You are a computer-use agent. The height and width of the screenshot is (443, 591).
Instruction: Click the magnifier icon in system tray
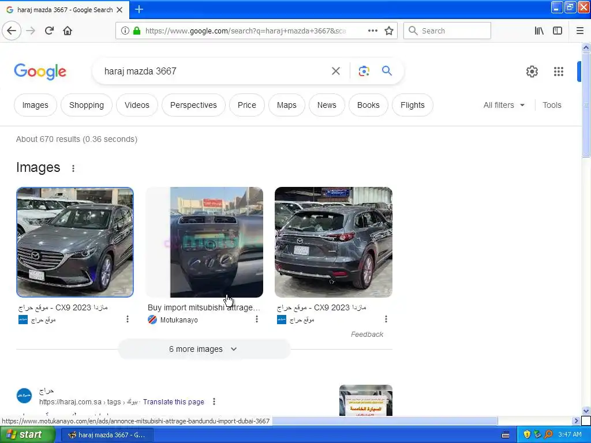pos(549,434)
